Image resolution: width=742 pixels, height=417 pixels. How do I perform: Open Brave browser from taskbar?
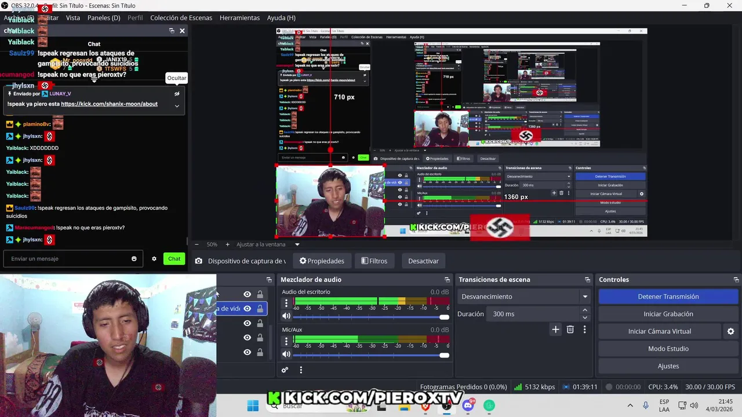tap(425, 407)
